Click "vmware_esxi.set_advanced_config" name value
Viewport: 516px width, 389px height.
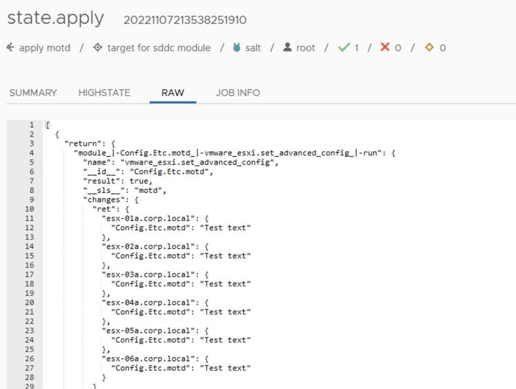tap(197, 162)
